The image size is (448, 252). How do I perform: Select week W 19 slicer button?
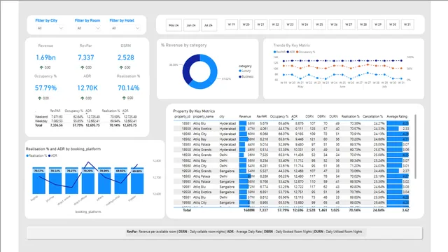[x=231, y=24]
